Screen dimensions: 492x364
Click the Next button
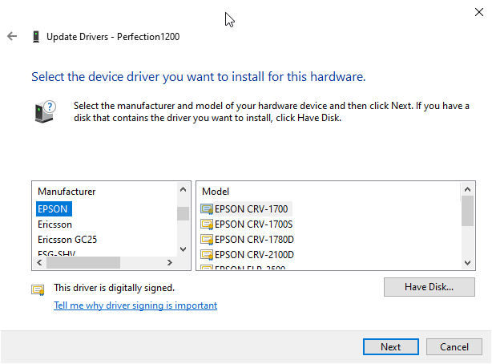point(391,346)
